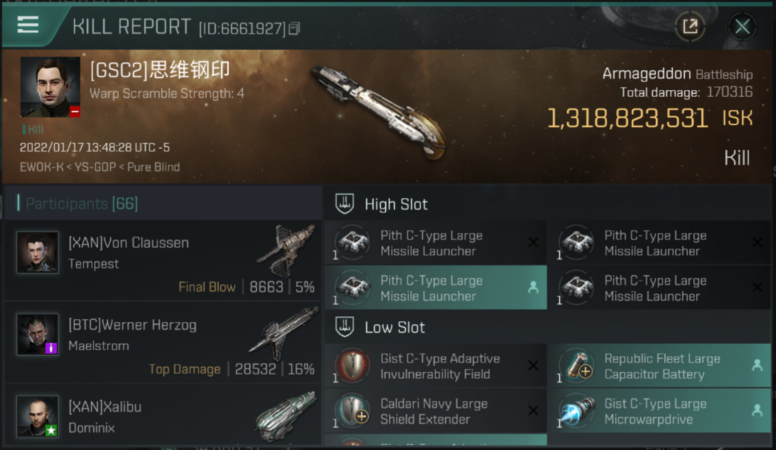The height and width of the screenshot is (450, 776).
Task: Select the Participants [66] tab
Action: (x=82, y=204)
